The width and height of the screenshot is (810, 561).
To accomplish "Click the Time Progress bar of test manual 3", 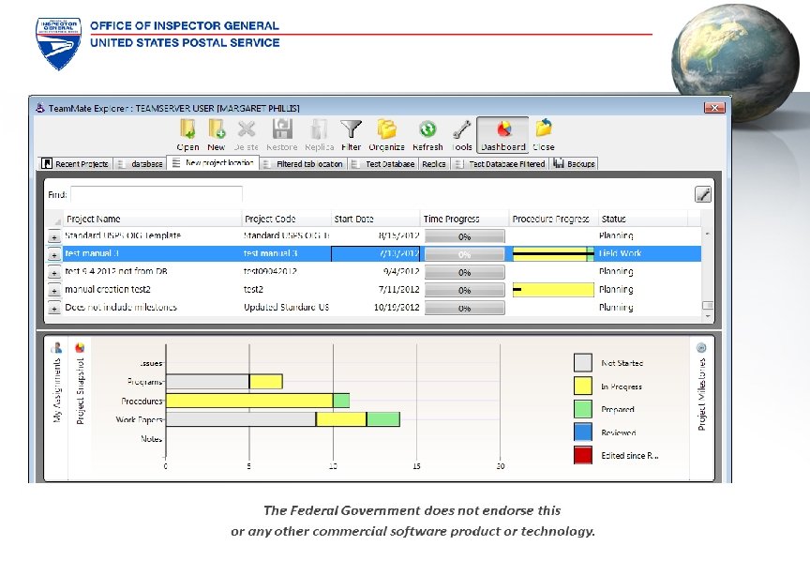I will pyautogui.click(x=464, y=254).
